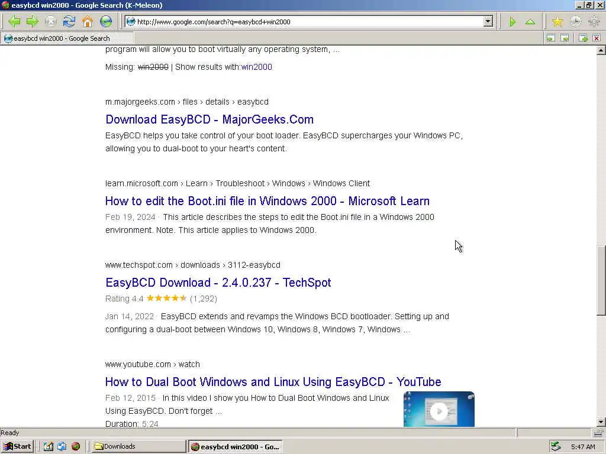Switch to the Downloads taskbar window

point(138,447)
